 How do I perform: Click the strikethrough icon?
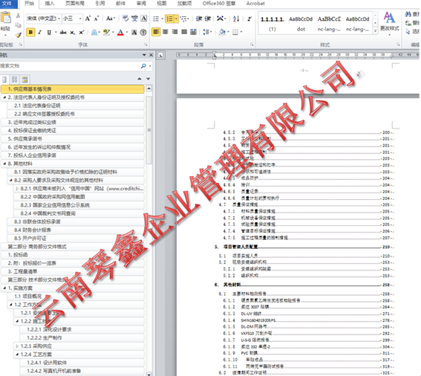63,32
